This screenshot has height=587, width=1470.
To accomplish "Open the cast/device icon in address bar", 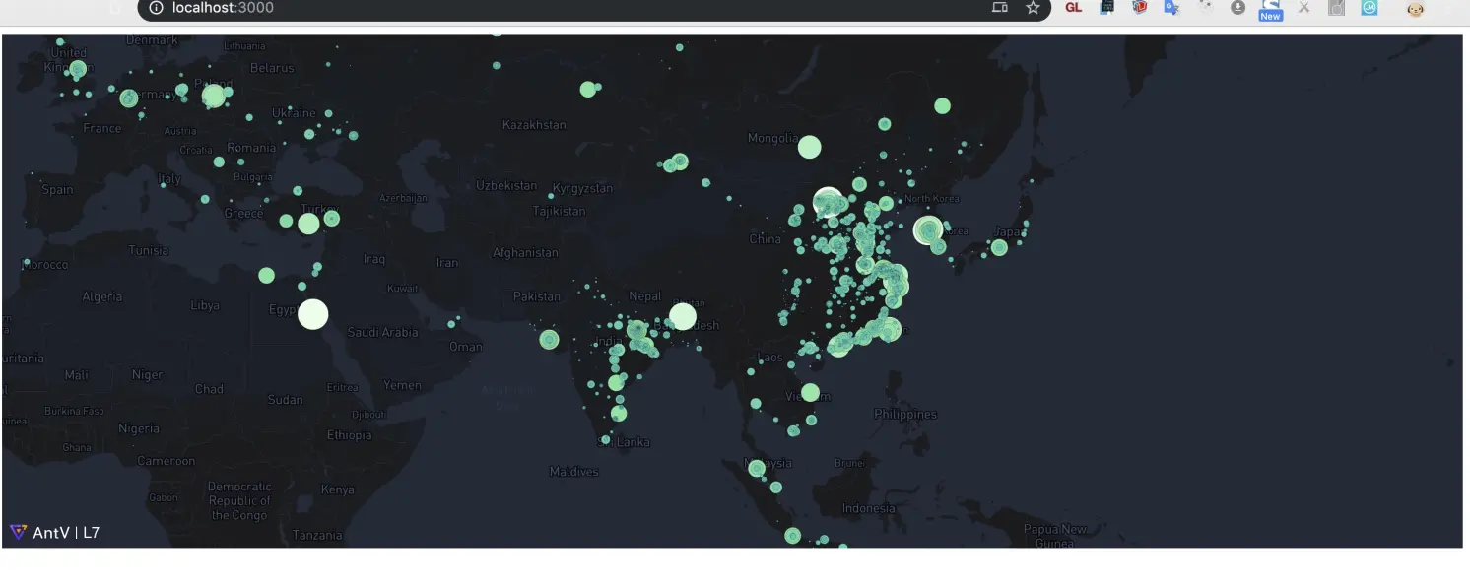I will point(1000,8).
